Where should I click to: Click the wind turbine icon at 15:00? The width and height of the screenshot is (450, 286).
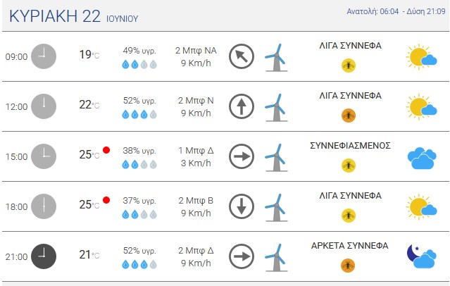tap(276, 157)
